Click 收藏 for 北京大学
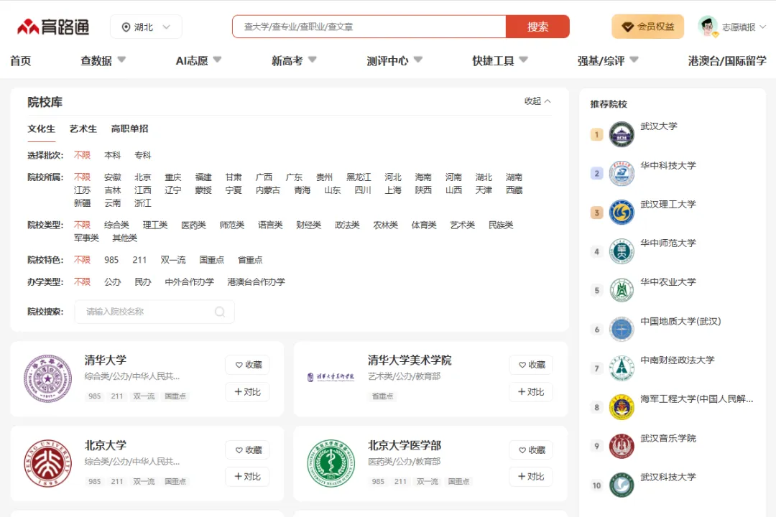The image size is (776, 517). [x=247, y=450]
